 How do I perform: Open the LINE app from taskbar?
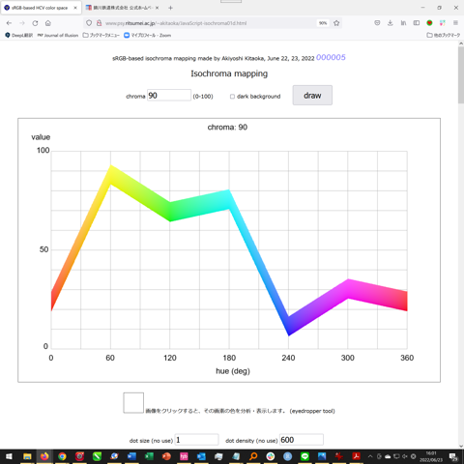click(x=304, y=456)
